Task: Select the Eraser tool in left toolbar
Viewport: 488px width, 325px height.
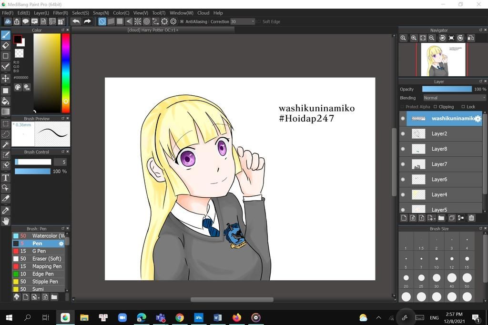Action: point(6,45)
